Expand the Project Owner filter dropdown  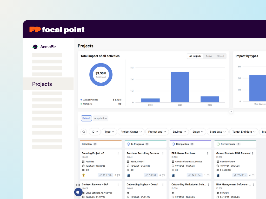coord(131,132)
